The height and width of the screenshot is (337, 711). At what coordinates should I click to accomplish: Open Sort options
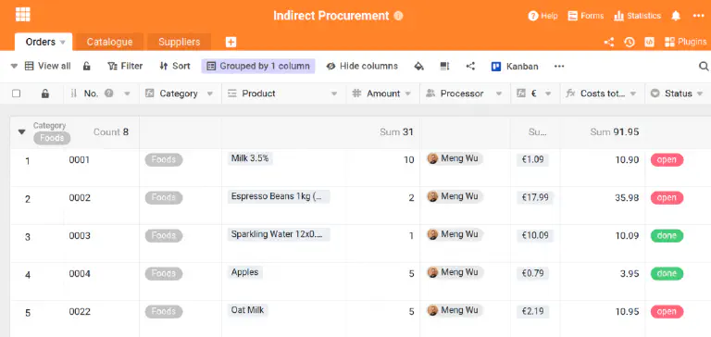pos(175,67)
